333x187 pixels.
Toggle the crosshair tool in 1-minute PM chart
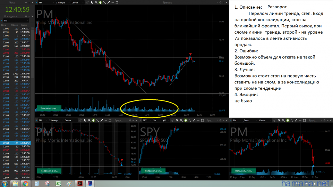click(87, 2)
